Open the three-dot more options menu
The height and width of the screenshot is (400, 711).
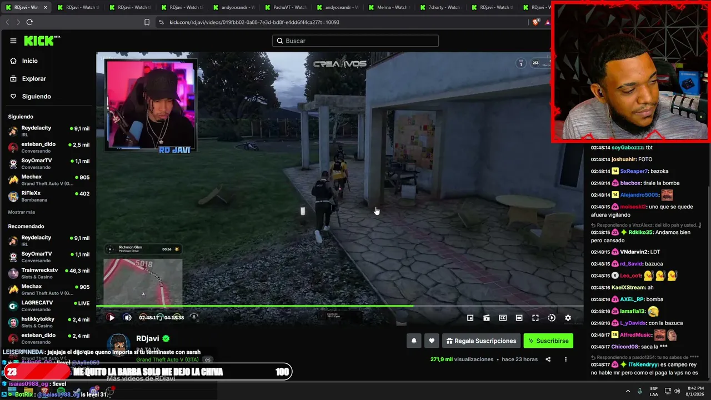565,359
